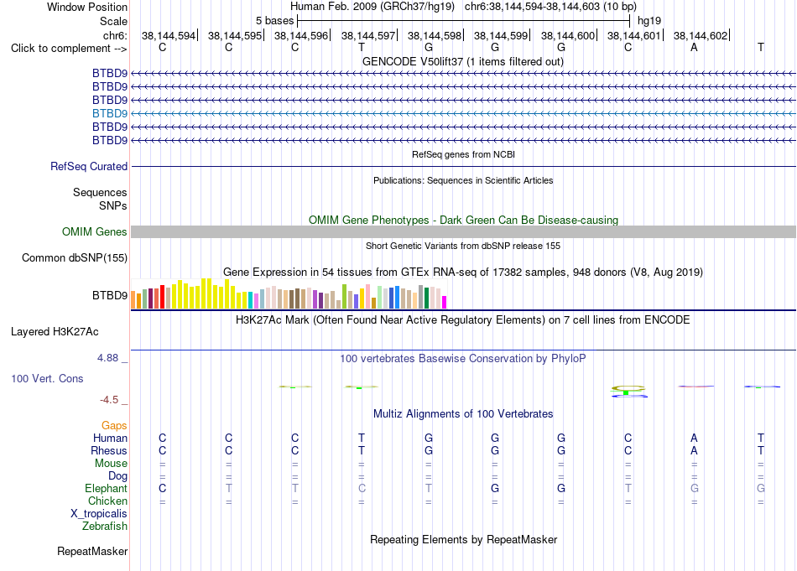Click the 5 bases scale bar
797x571 pixels.
click(x=464, y=21)
